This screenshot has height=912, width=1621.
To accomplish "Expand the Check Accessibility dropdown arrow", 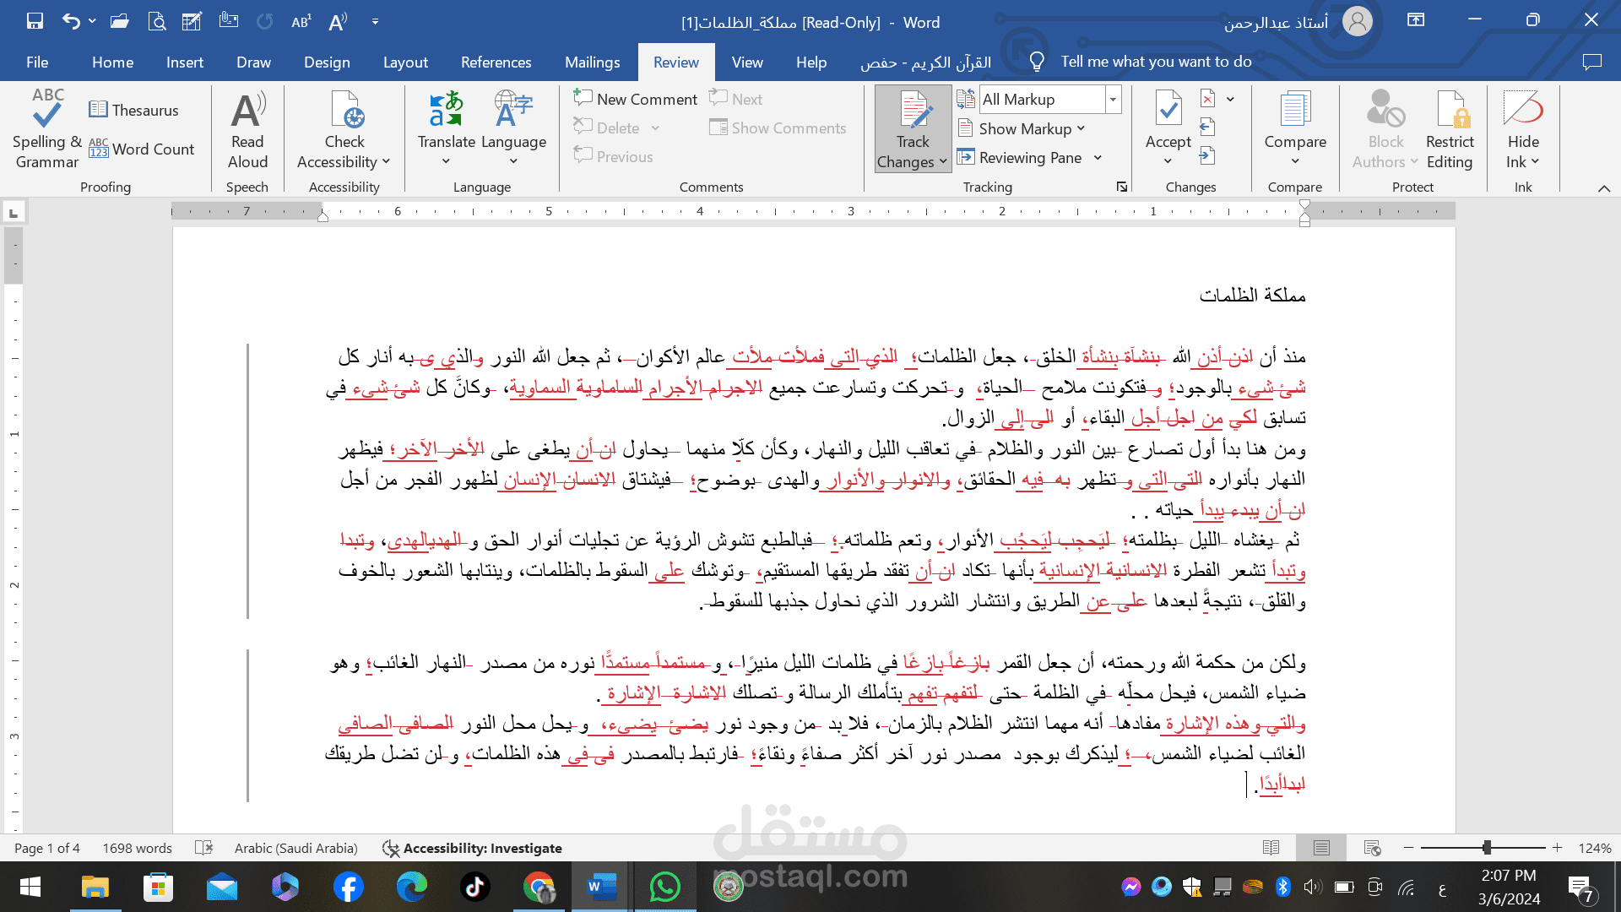I will [386, 162].
